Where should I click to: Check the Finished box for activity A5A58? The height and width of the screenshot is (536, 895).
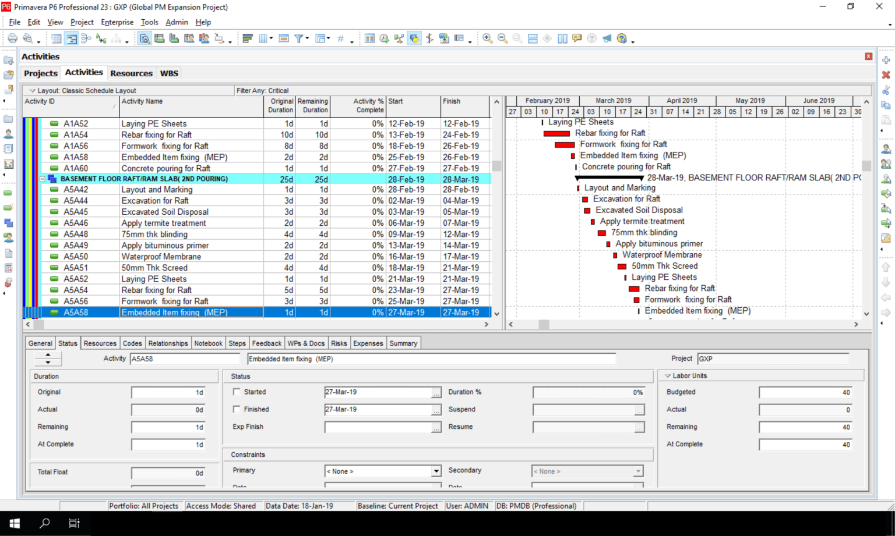click(237, 409)
